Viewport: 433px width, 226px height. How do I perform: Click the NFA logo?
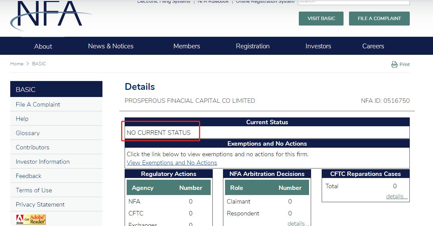(51, 15)
